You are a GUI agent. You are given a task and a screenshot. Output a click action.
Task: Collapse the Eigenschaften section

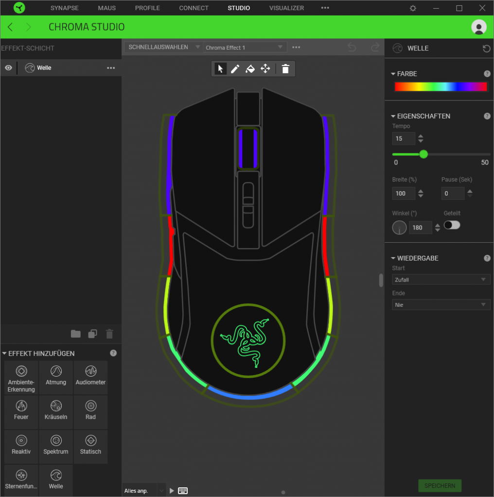tap(393, 116)
